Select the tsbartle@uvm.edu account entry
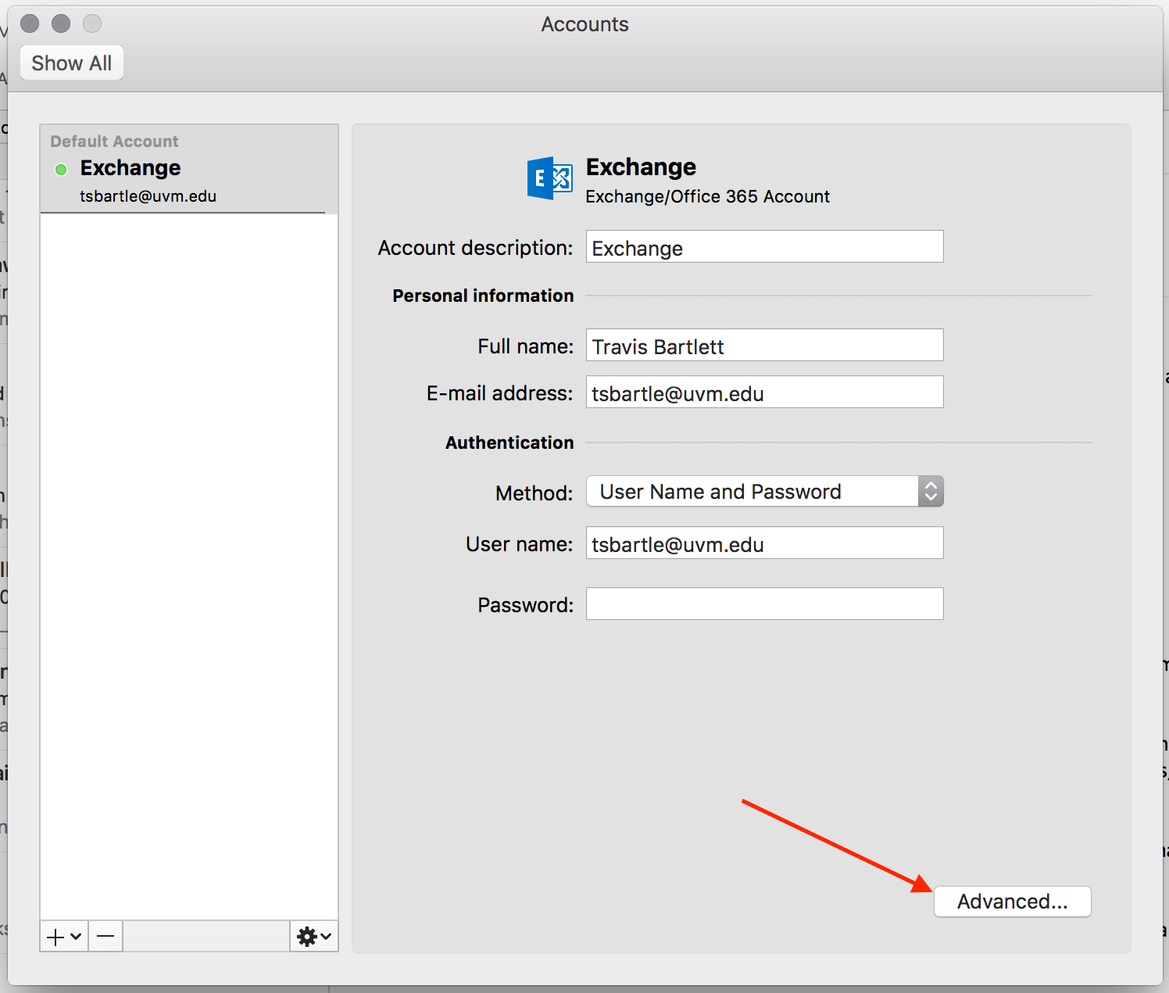1169x993 pixels. tap(148, 196)
